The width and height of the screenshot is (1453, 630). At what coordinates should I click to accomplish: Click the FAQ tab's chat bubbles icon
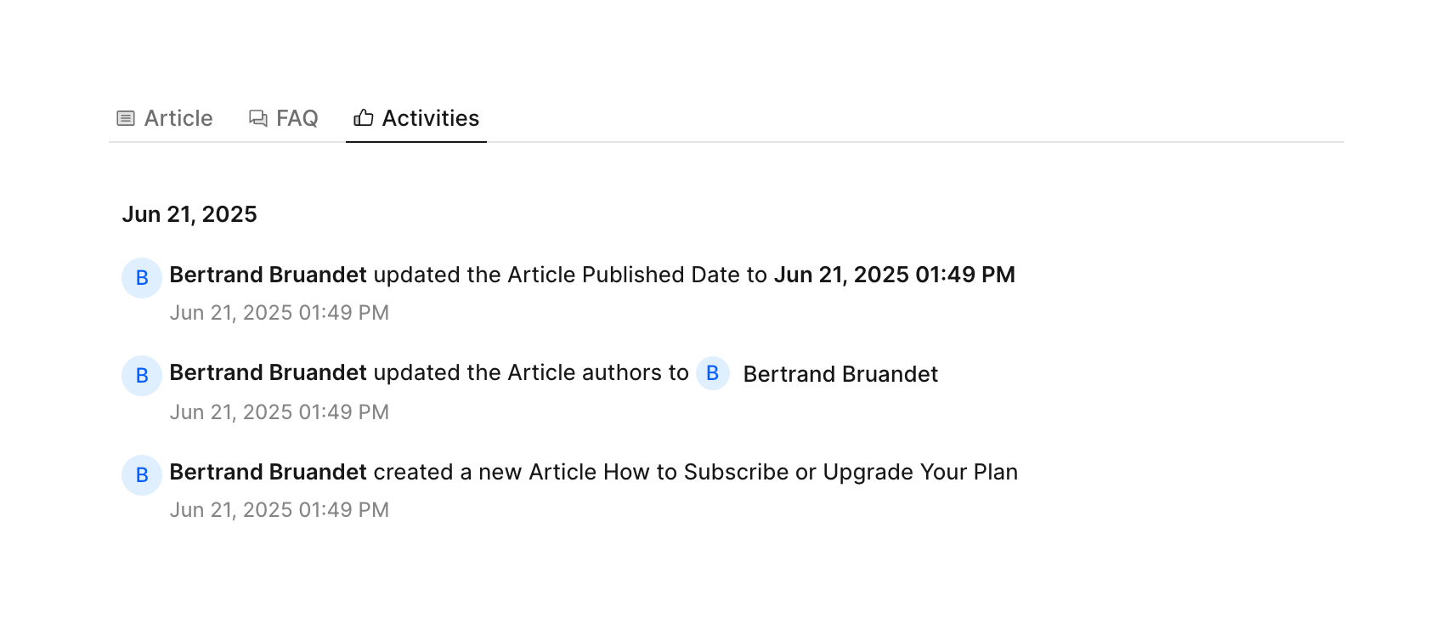(x=257, y=118)
